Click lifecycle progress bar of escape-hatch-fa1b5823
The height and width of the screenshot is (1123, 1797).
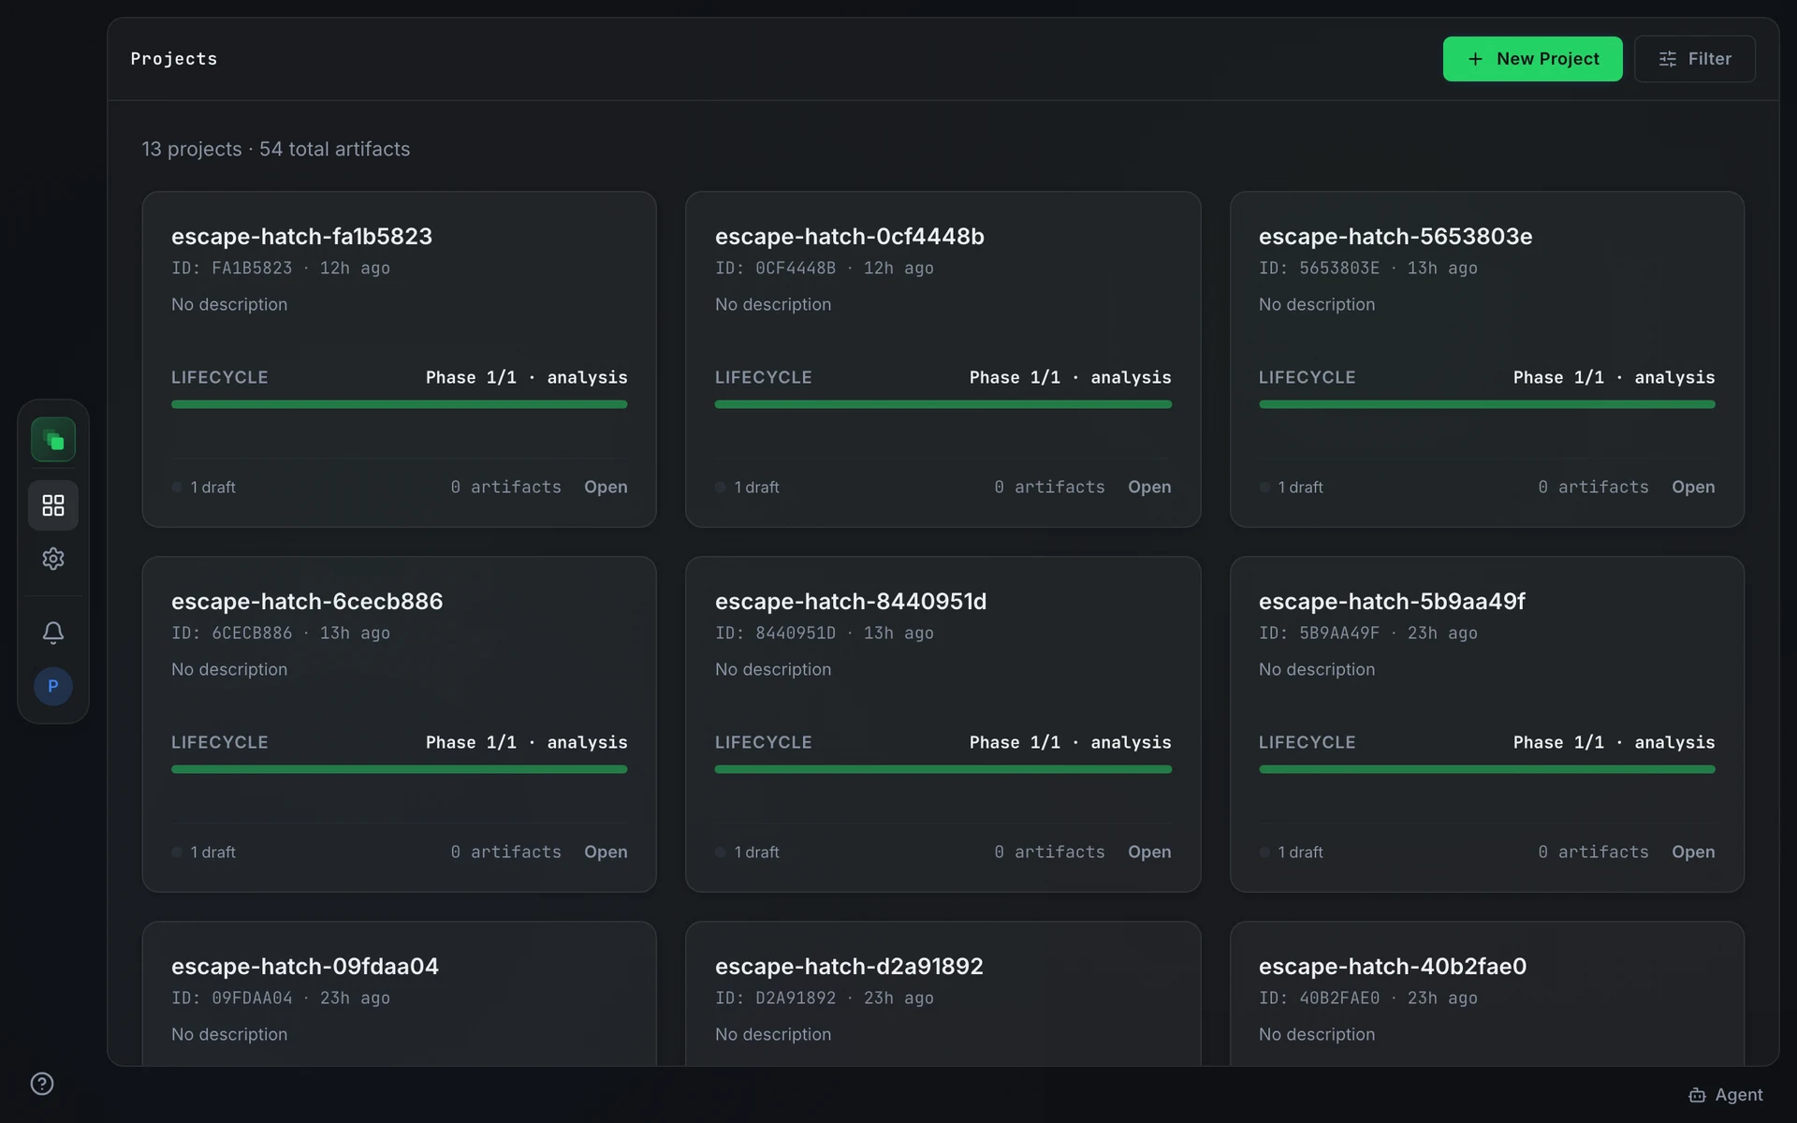(400, 404)
